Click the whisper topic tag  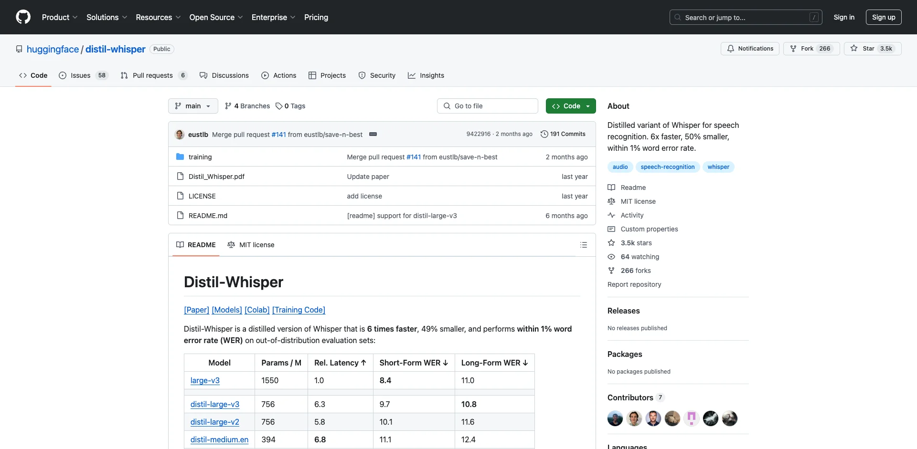pyautogui.click(x=718, y=167)
